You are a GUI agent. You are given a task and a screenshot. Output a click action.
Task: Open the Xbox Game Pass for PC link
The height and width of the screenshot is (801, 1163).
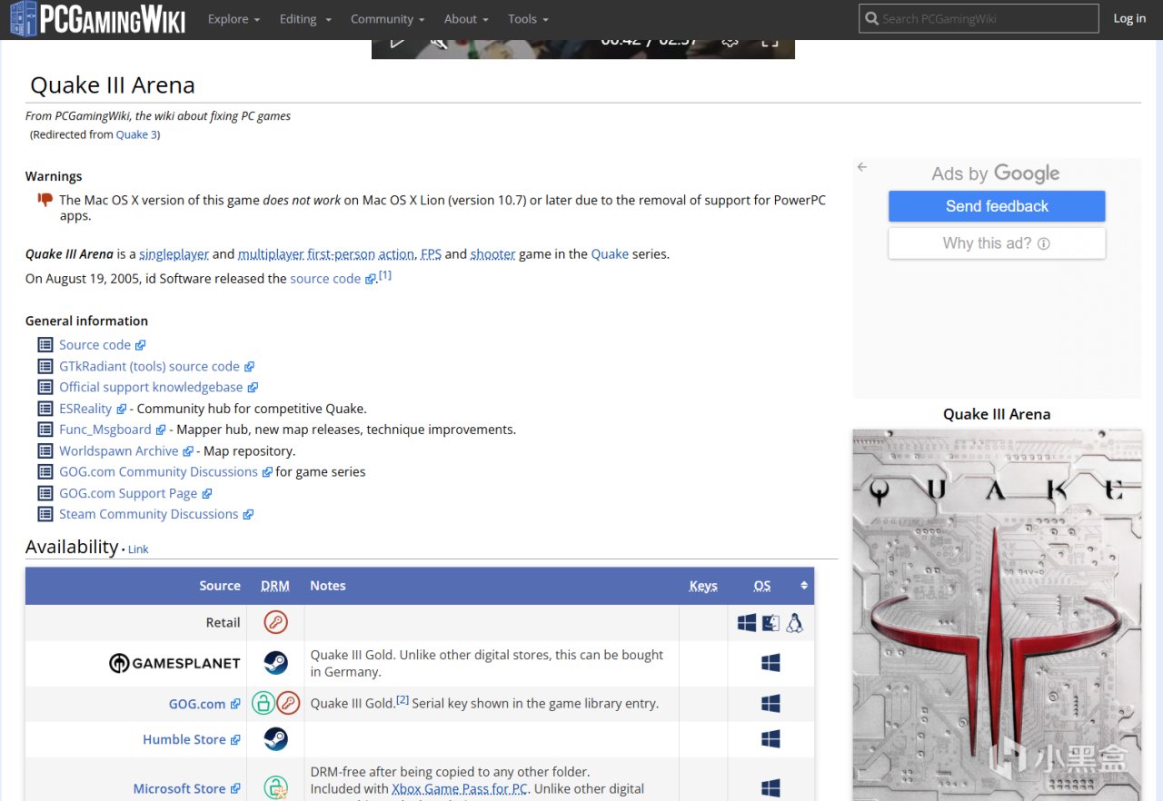[x=460, y=788]
